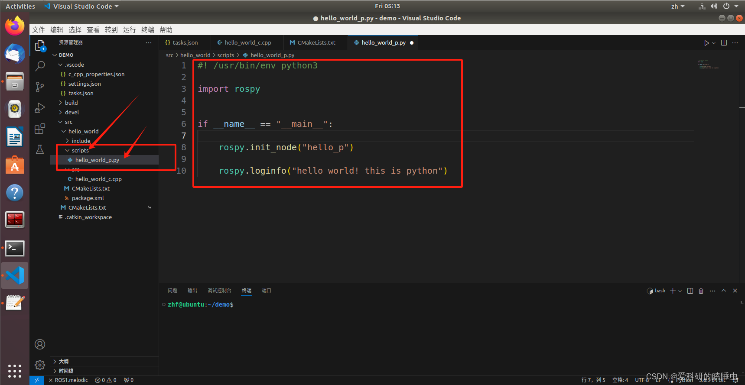Open the Manage gear settings icon
745x385 pixels.
click(40, 365)
